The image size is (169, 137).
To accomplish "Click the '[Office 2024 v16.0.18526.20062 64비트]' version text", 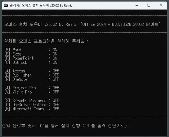I will coord(121,24).
